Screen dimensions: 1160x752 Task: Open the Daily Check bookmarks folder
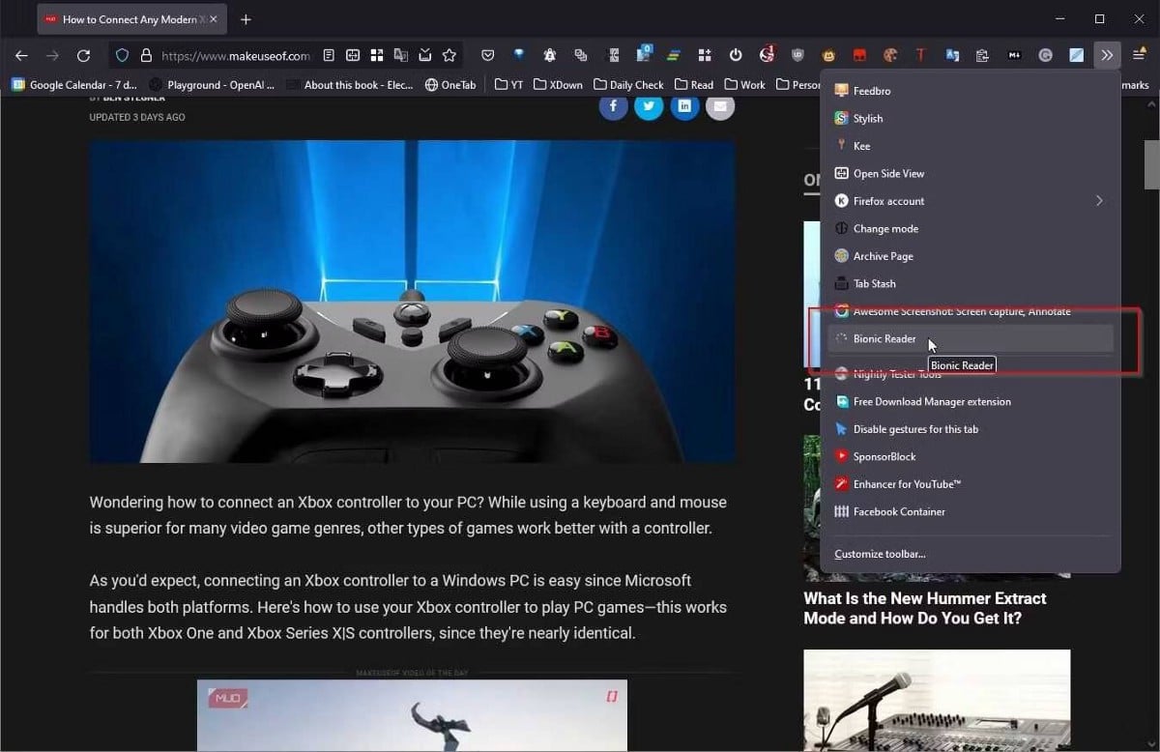coord(628,85)
